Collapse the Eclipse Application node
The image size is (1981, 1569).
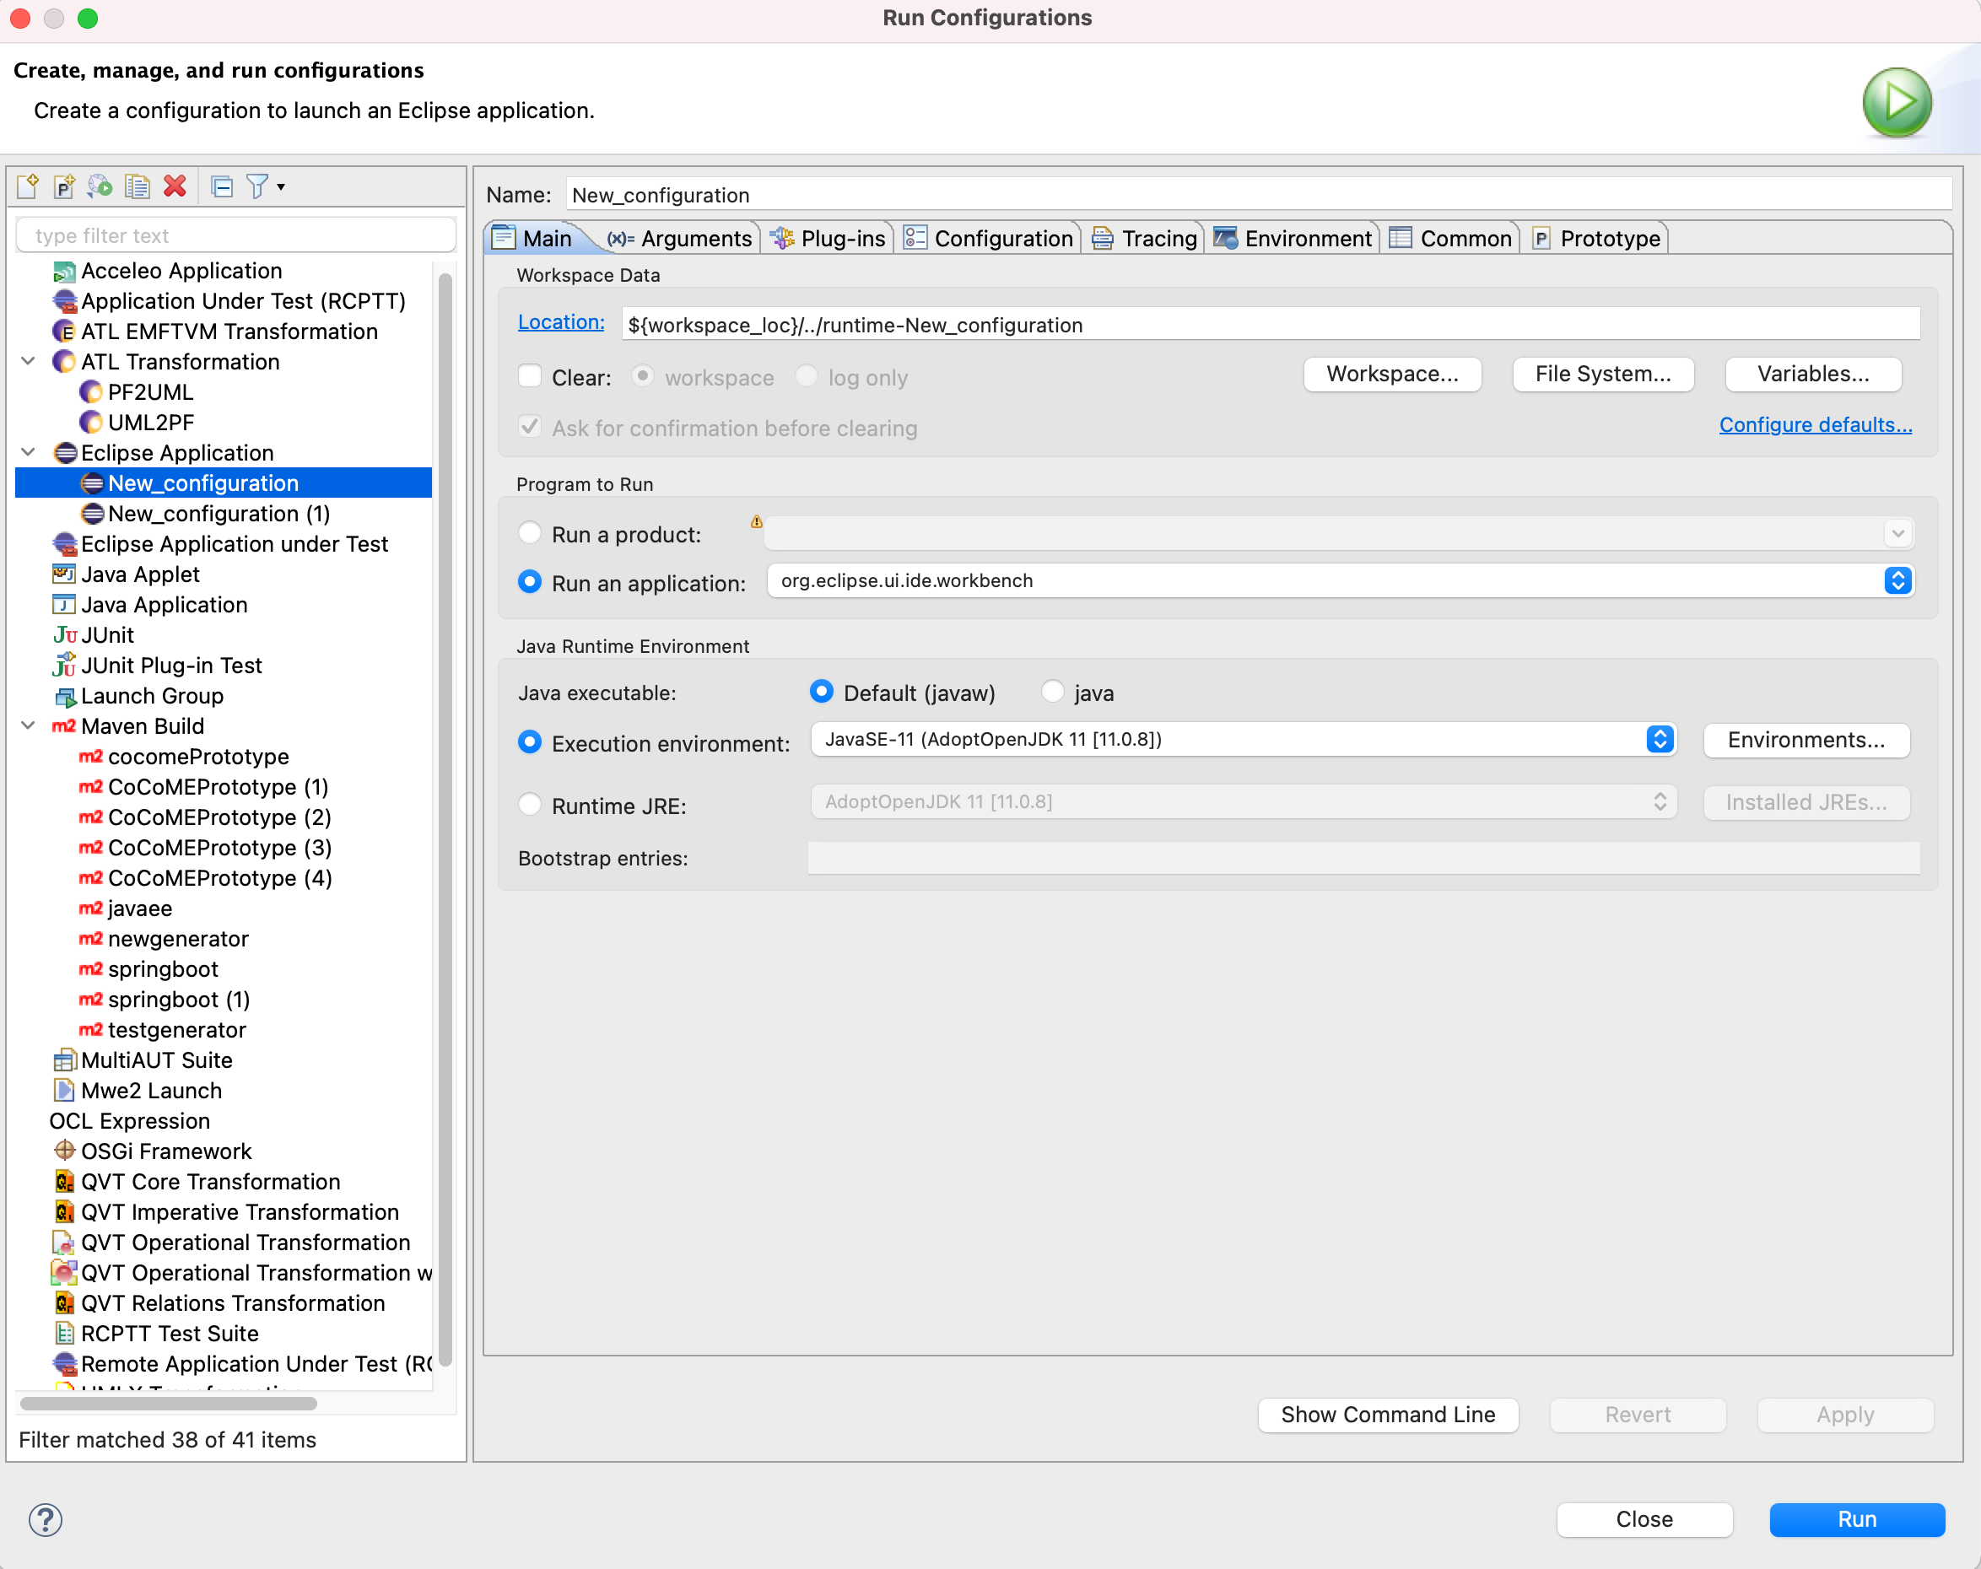pyautogui.click(x=29, y=452)
